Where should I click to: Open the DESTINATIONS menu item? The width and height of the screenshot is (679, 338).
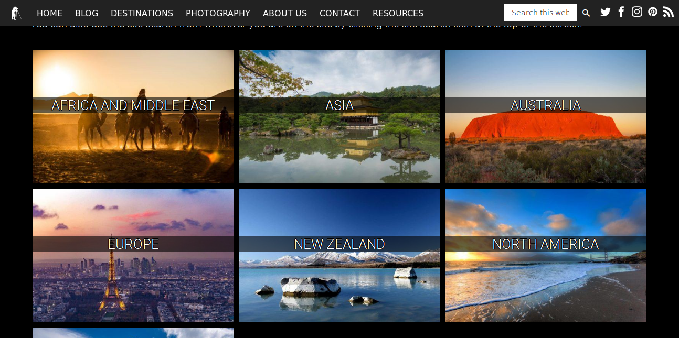[142, 13]
